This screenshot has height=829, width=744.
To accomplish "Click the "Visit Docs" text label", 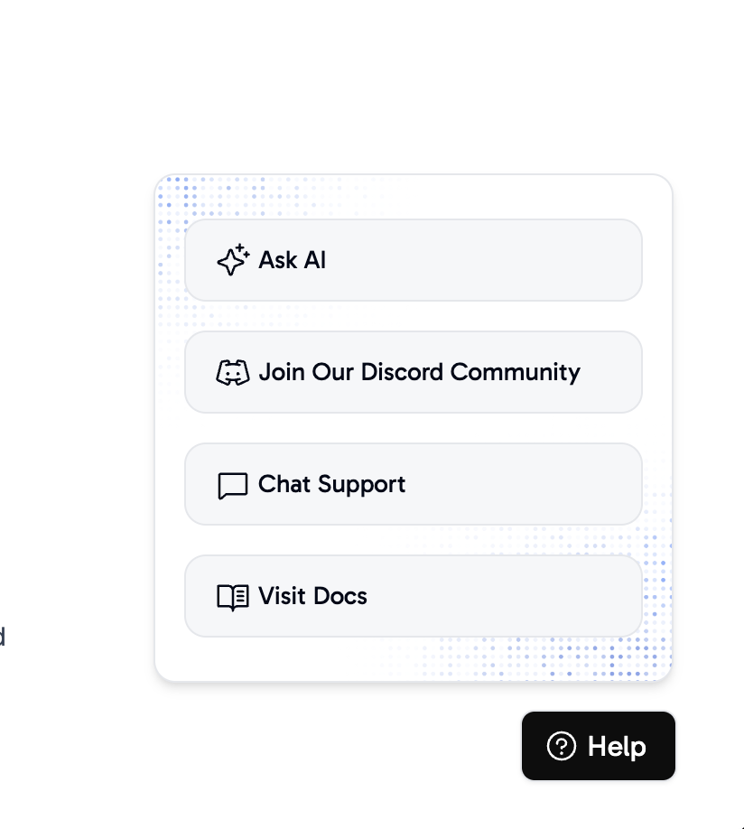I will click(x=312, y=596).
